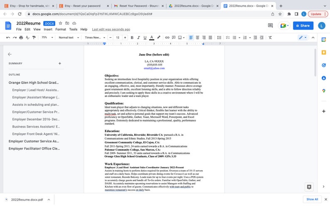Click Show All downloads button
Viewport: 330px width, 206px height.
point(312,199)
